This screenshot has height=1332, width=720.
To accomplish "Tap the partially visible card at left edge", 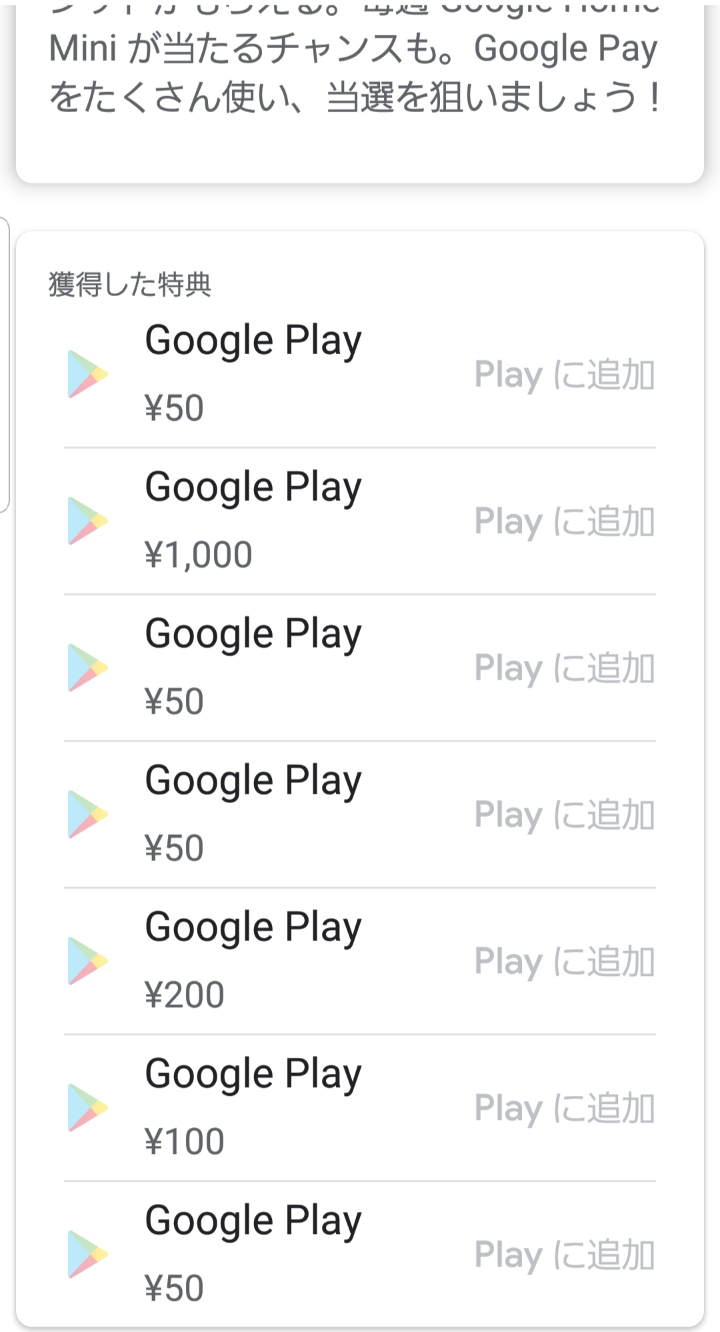I will pyautogui.click(x=4, y=364).
